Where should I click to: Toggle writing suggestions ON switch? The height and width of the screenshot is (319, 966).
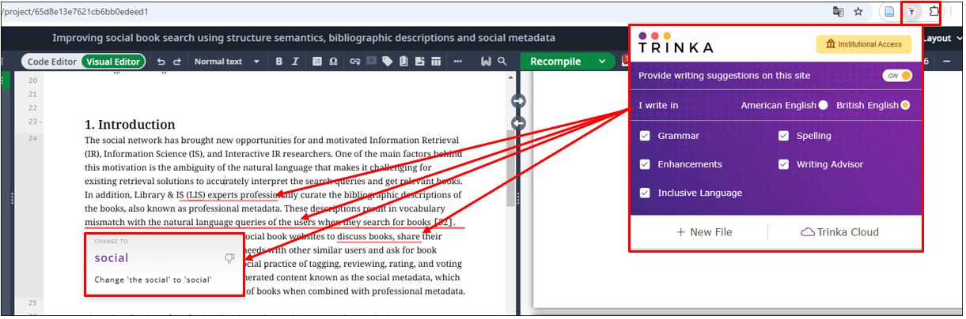[897, 76]
